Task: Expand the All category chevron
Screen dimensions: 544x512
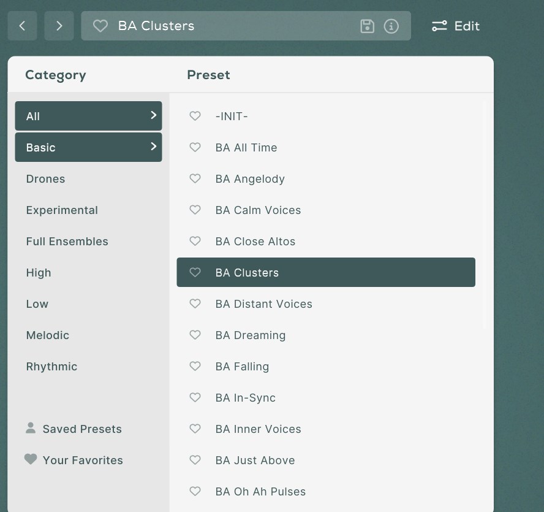Action: coord(153,115)
